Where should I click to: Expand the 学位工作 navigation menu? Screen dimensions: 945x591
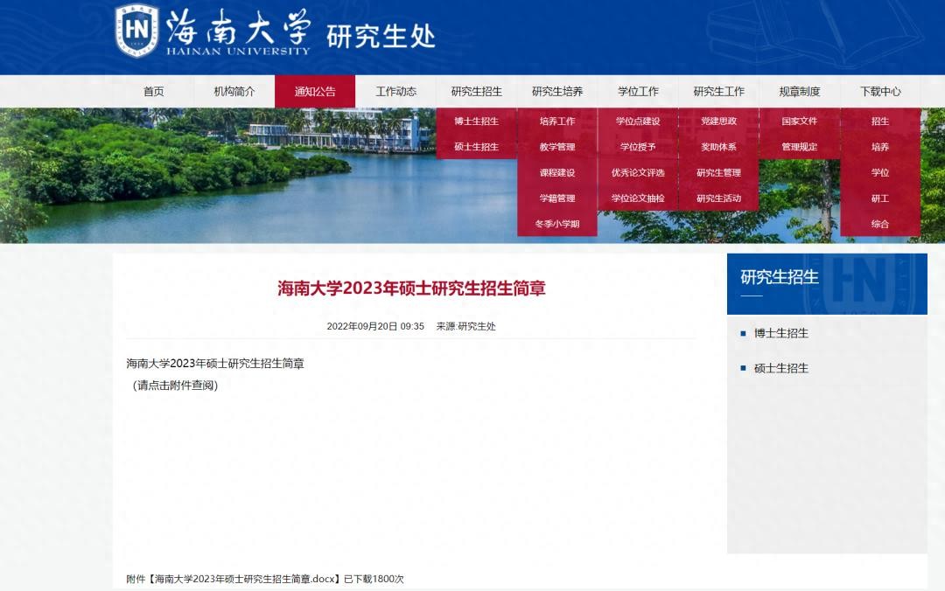(638, 92)
